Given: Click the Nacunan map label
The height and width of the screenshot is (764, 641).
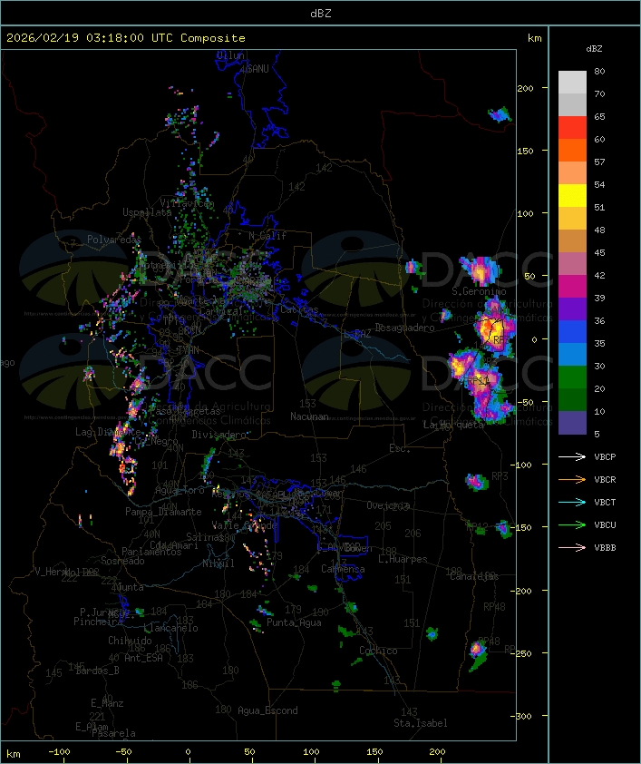Looking at the screenshot, I should pos(309,416).
